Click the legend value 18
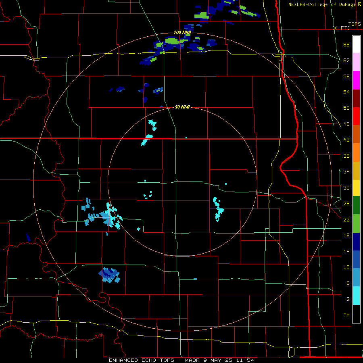The image size is (363, 363). pos(346,236)
